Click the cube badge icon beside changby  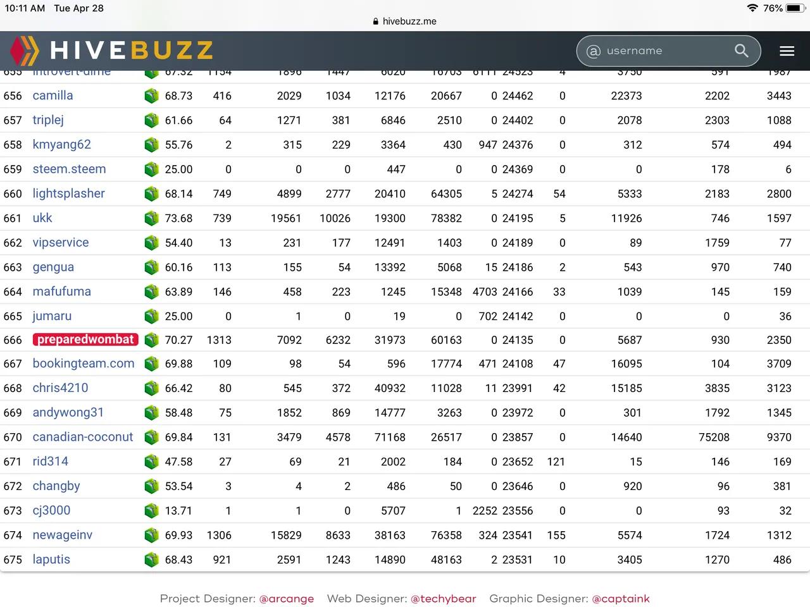[152, 486]
